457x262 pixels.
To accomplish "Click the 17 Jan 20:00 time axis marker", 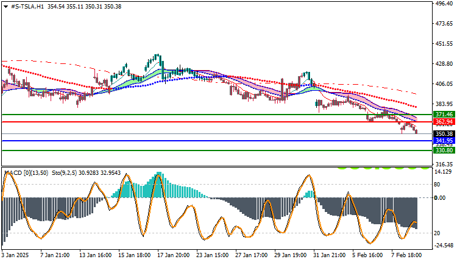I will pos(173,255).
